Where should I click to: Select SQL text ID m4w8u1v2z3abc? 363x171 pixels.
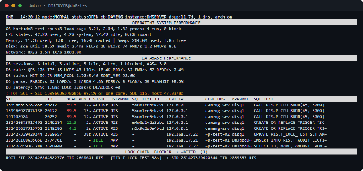(148, 123)
